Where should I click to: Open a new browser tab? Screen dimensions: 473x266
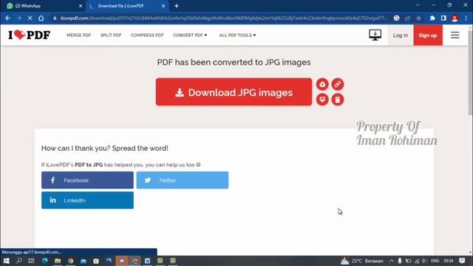click(177, 6)
